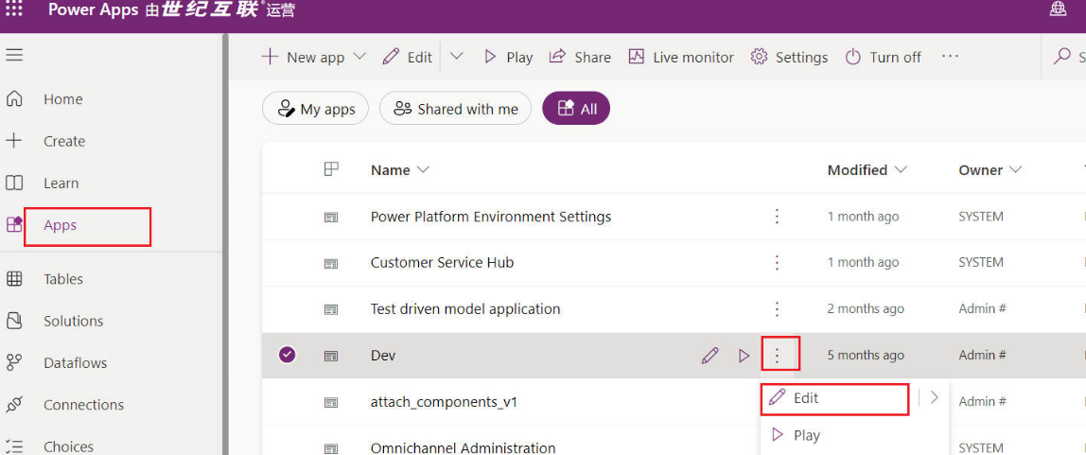The height and width of the screenshot is (455, 1086).
Task: Click model-driven app icon for Customer Service Hub
Action: [x=331, y=263]
